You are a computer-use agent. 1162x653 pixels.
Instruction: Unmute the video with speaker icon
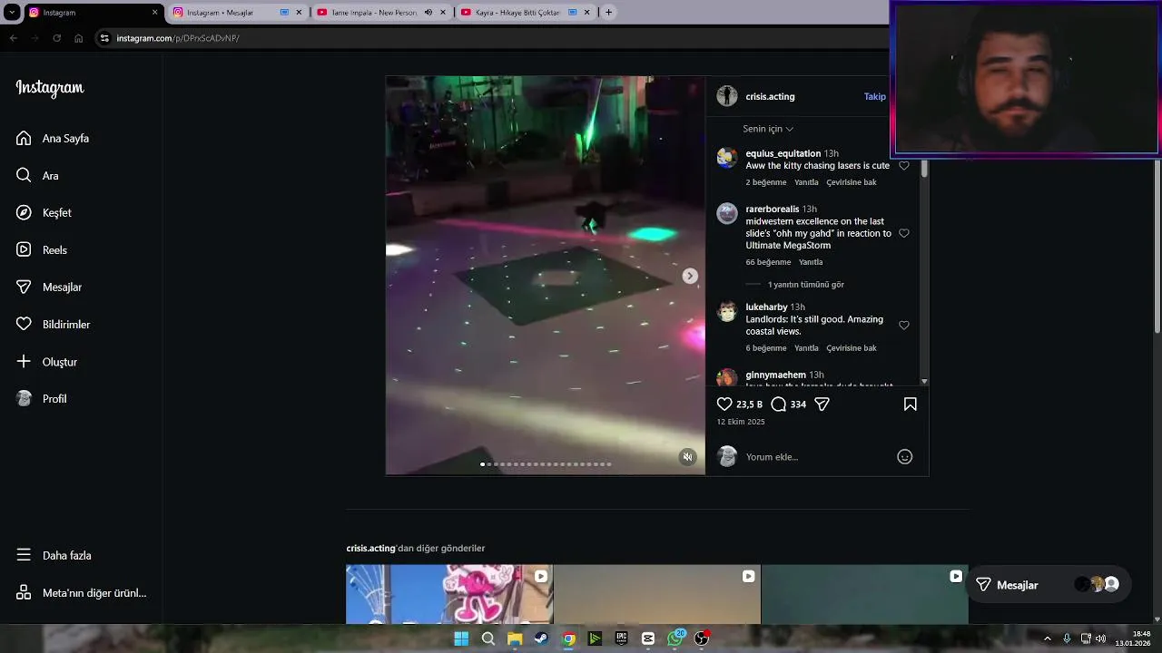click(x=687, y=457)
